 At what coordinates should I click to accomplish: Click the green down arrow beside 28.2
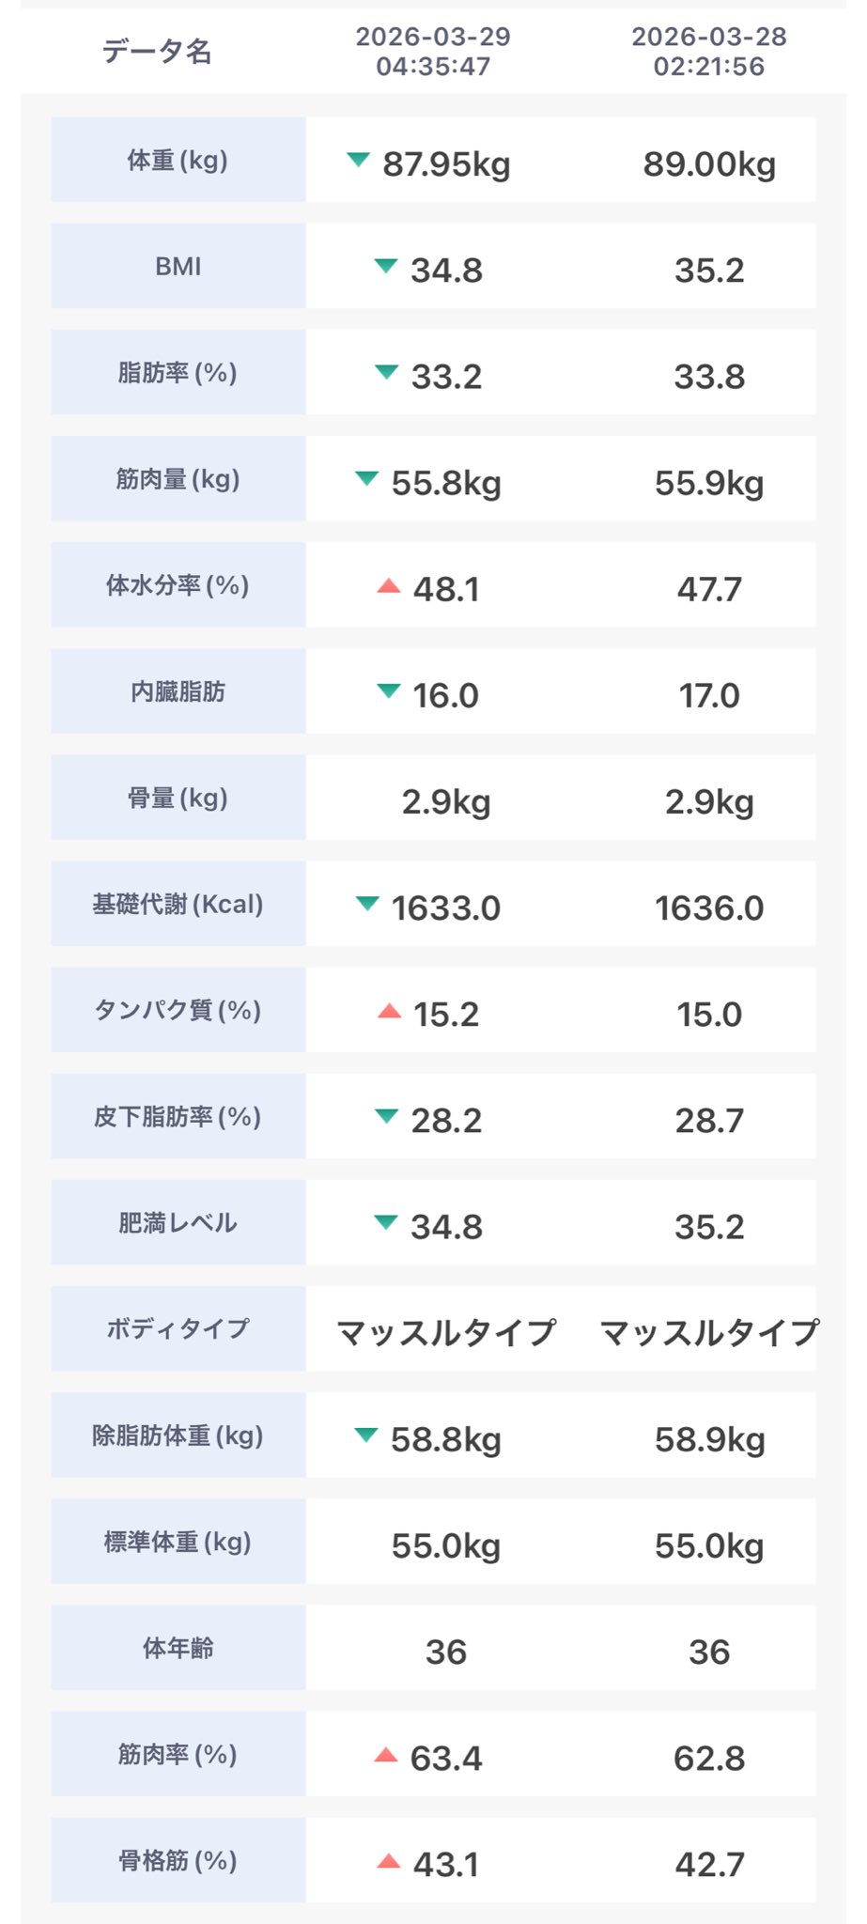pyautogui.click(x=386, y=1116)
